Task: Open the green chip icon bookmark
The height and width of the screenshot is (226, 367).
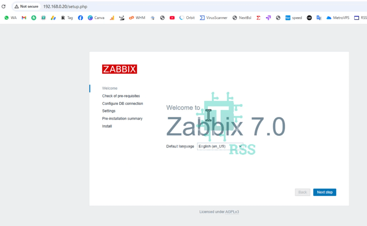Action: click(x=43, y=18)
